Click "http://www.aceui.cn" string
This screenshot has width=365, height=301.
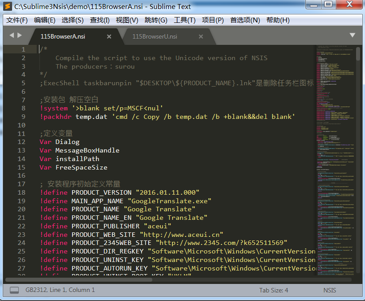coord(181,235)
